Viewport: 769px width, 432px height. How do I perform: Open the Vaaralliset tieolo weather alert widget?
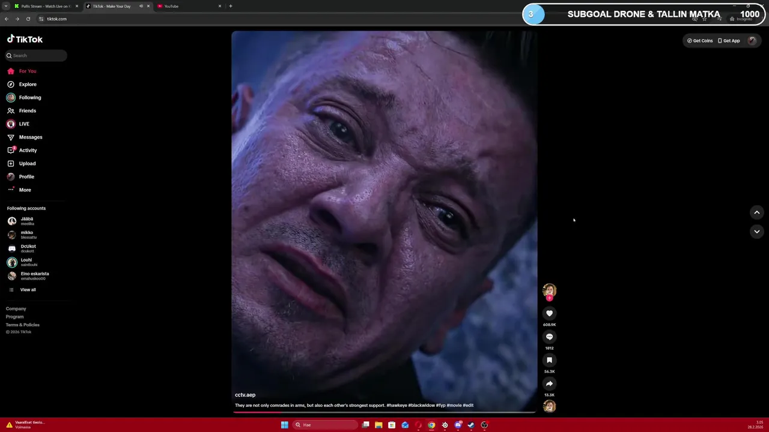tap(25, 425)
